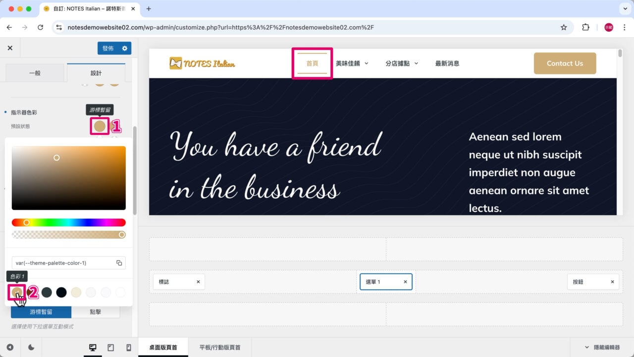Select the black swatch in the palette
The height and width of the screenshot is (357, 634).
(x=61, y=292)
